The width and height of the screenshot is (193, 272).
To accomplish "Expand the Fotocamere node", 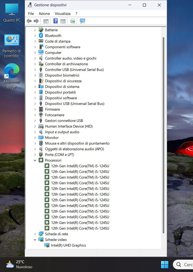I will coord(35,115).
